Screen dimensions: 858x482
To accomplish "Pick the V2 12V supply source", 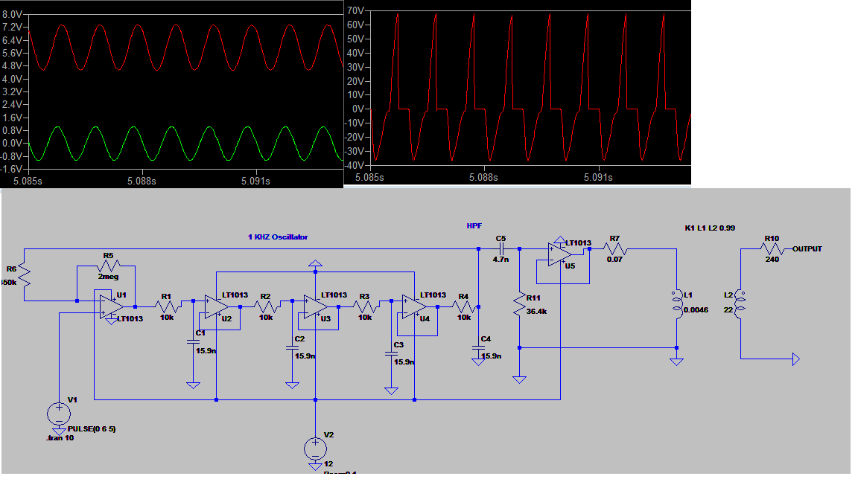I will point(315,449).
